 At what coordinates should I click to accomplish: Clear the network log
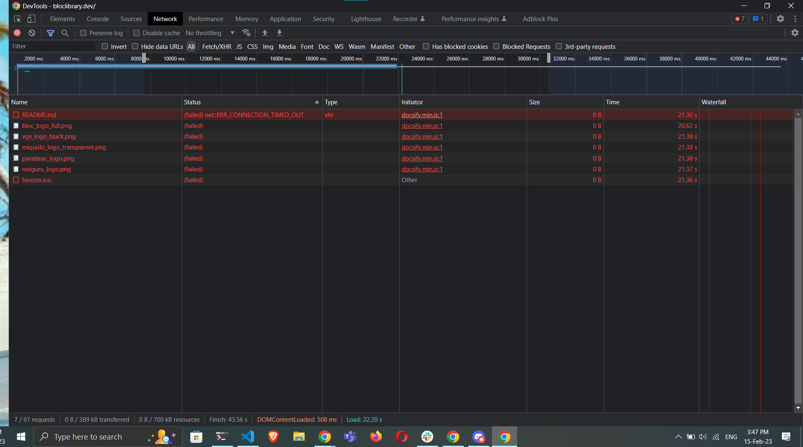coord(32,33)
